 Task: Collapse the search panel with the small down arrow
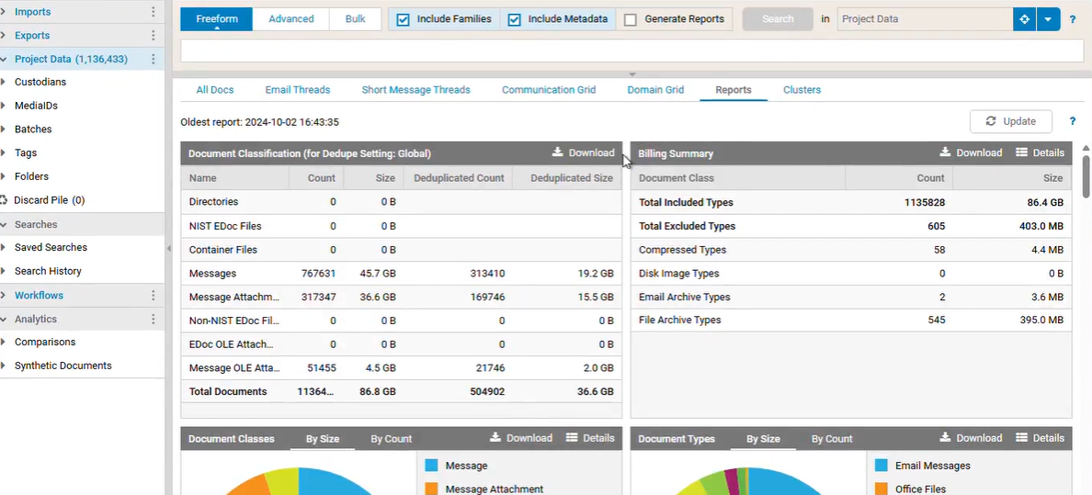[632, 73]
